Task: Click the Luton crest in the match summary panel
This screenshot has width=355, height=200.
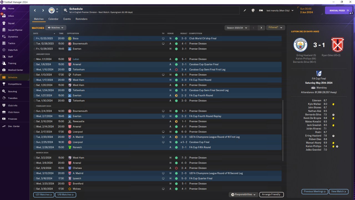Action: 337,45
